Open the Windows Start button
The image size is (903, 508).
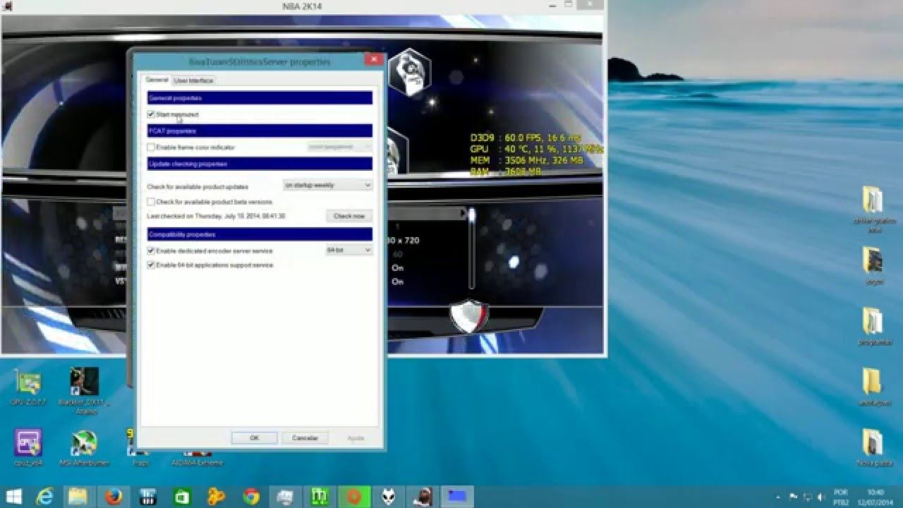coord(13,497)
